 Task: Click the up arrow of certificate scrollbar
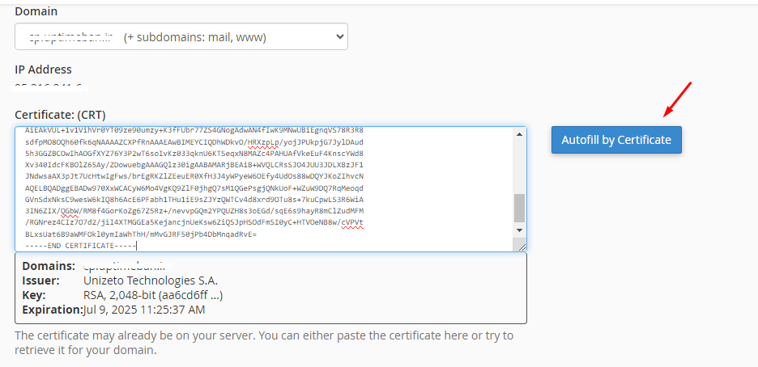coord(519,133)
